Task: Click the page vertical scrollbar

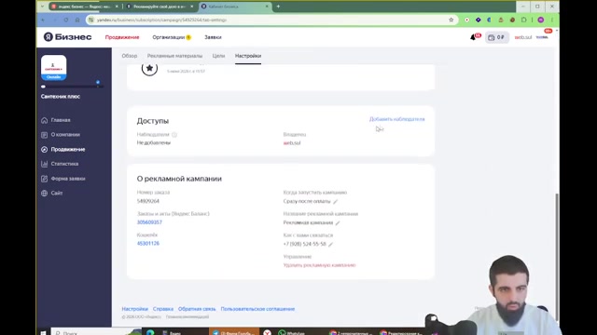Action: pyautogui.click(x=557, y=258)
